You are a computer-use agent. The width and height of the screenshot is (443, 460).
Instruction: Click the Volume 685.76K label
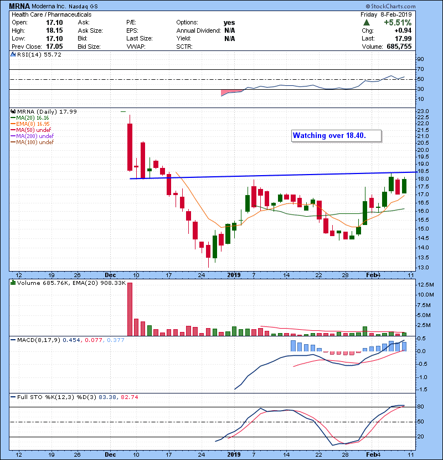point(42,283)
